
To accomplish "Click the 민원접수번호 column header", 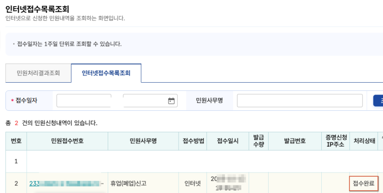I will point(67,141).
